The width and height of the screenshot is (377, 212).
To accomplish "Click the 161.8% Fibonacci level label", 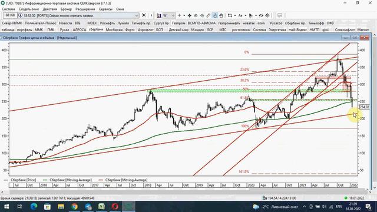I will pos(244,172).
